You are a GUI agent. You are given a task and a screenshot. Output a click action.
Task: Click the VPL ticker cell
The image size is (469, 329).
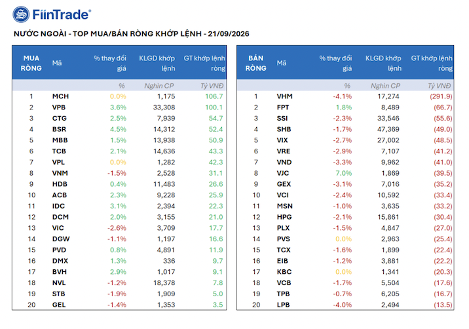click(x=58, y=163)
